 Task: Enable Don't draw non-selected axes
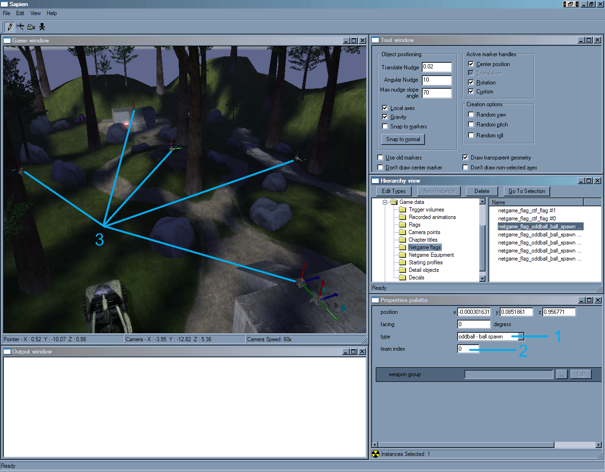[465, 167]
